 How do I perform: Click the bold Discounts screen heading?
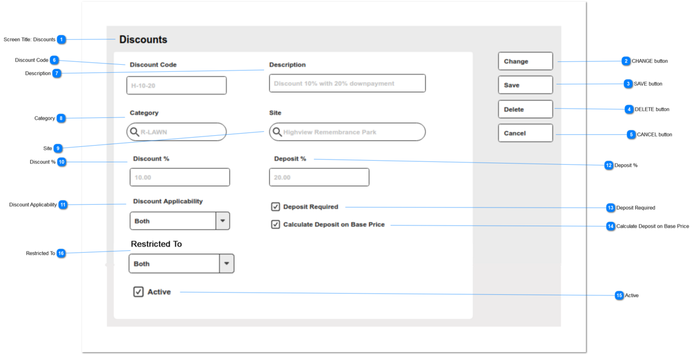143,40
